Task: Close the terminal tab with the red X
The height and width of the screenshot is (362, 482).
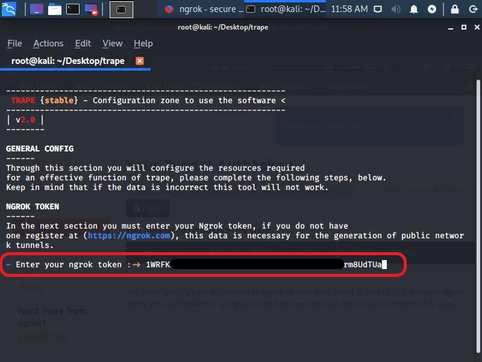Action: click(x=140, y=61)
